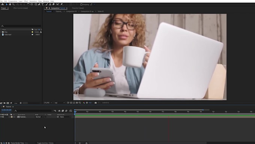Open the Effect menu

point(26,1)
